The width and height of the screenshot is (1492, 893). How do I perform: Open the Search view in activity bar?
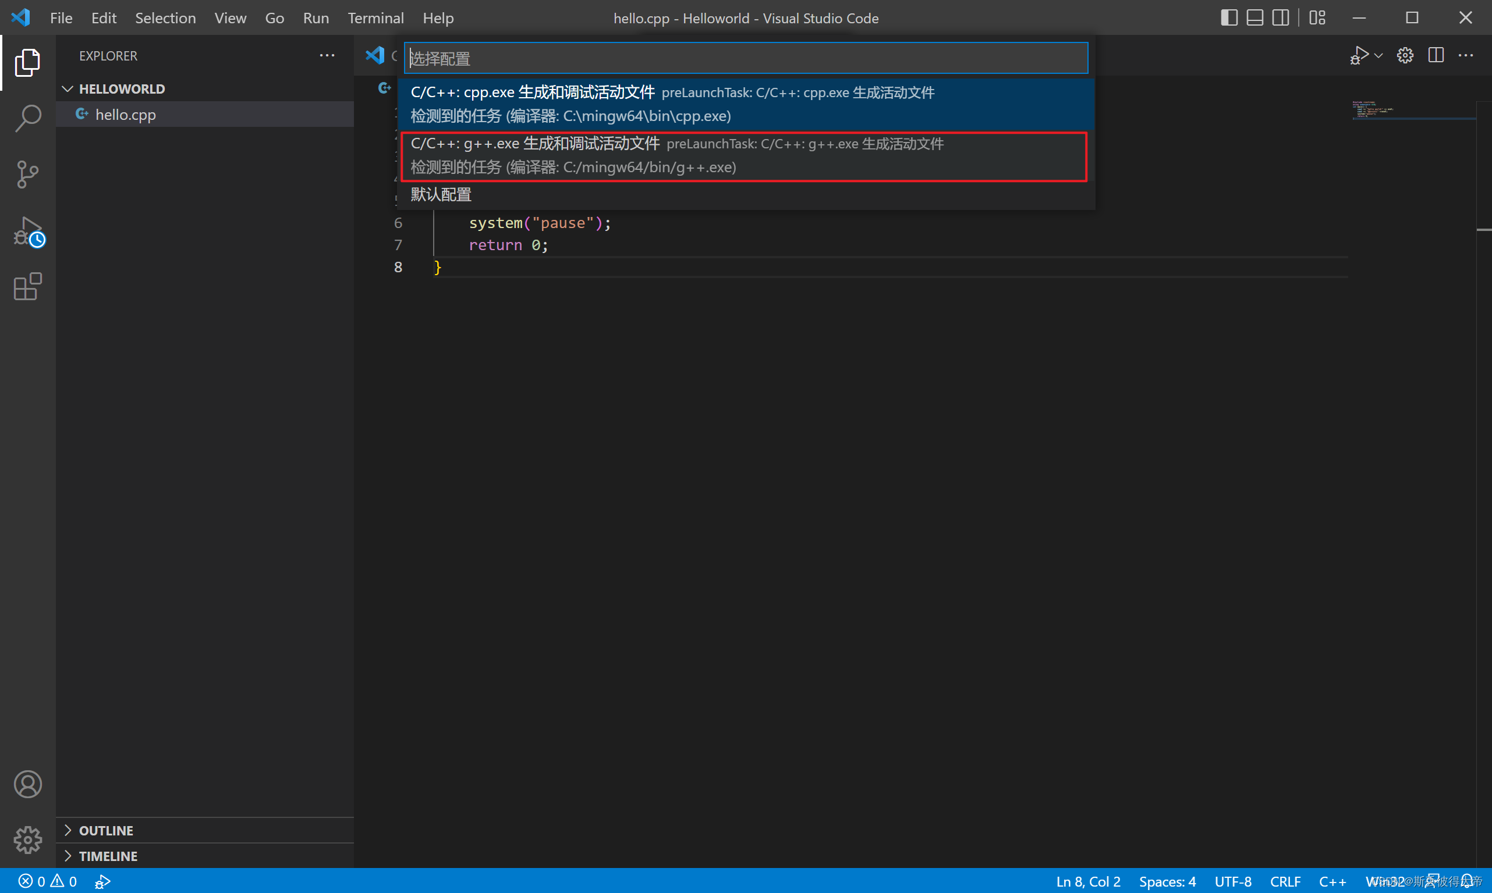pyautogui.click(x=27, y=119)
